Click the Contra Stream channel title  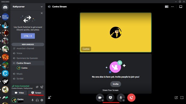pyautogui.click(x=59, y=7)
